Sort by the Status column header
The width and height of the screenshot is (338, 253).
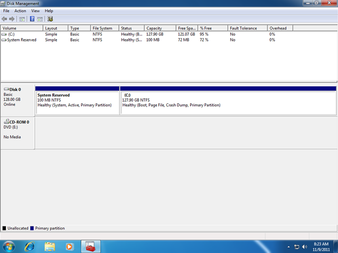click(x=132, y=28)
